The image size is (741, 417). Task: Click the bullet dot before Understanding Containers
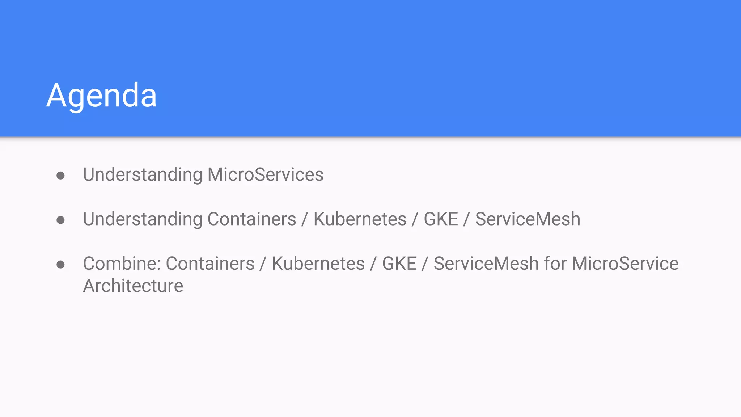[x=61, y=220]
